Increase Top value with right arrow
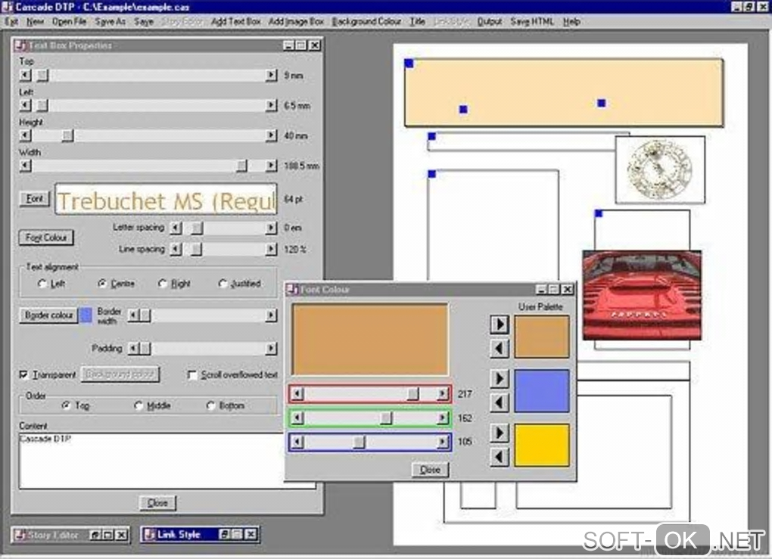The height and width of the screenshot is (559, 772). click(x=271, y=76)
